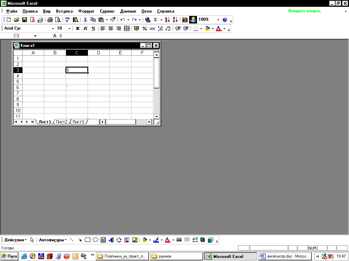The height and width of the screenshot is (261, 349).
Task: Open the font size 10 dropdown
Action: [x=69, y=29]
